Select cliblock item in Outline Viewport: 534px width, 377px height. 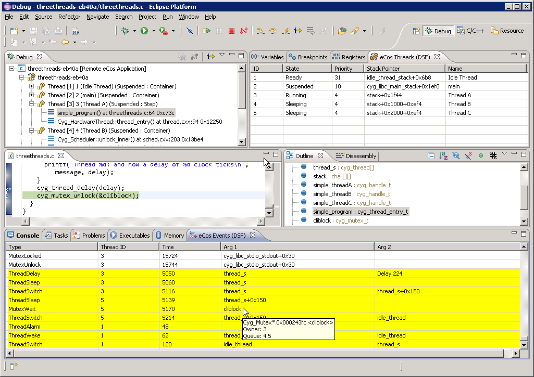click(341, 220)
